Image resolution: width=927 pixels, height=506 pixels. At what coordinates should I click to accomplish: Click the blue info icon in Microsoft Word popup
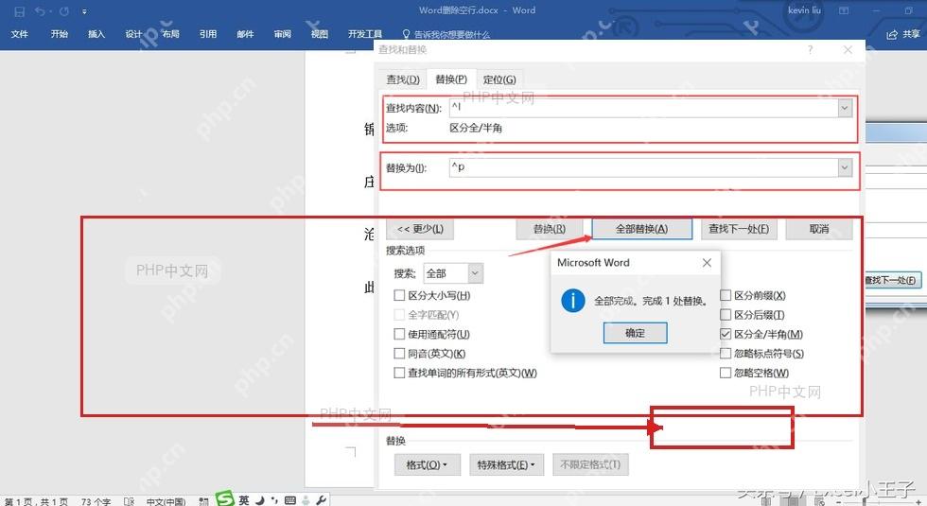[x=573, y=301]
